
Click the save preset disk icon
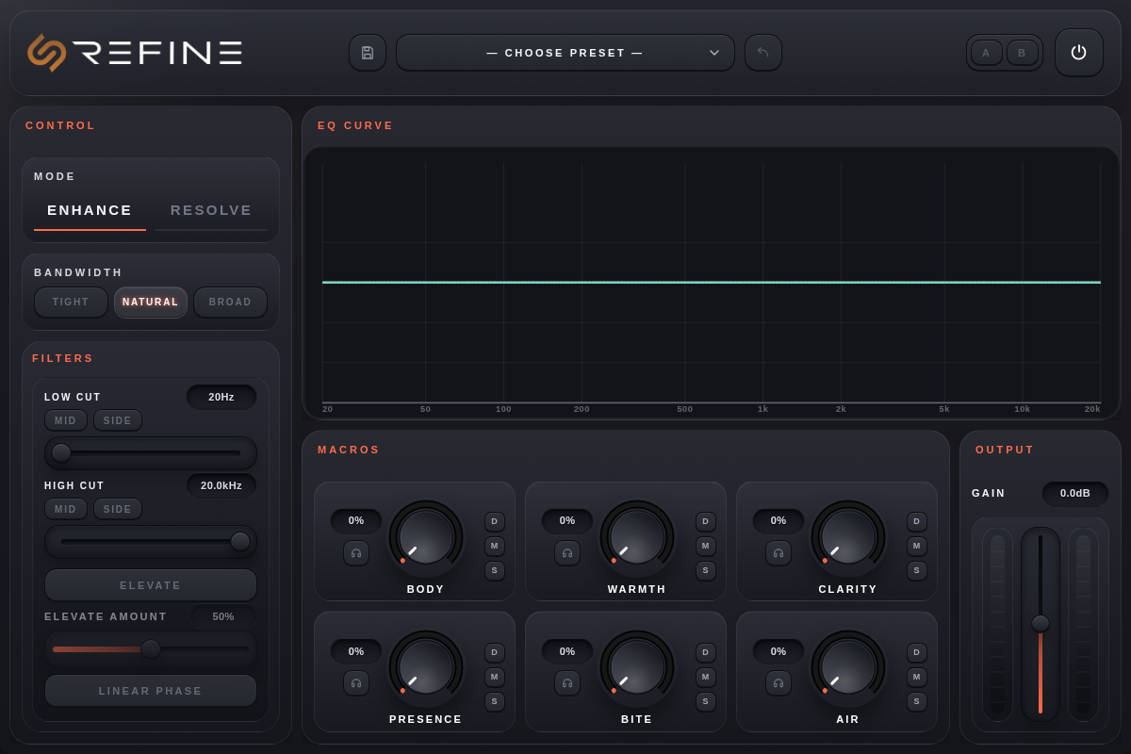pyautogui.click(x=368, y=53)
